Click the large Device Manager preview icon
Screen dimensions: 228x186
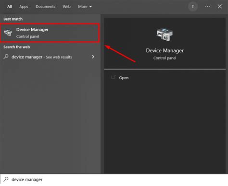point(165,35)
